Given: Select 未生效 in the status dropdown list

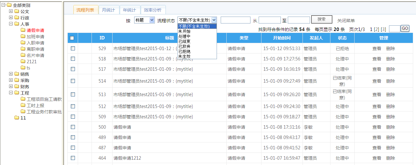Looking at the screenshot, I should [x=197, y=56].
